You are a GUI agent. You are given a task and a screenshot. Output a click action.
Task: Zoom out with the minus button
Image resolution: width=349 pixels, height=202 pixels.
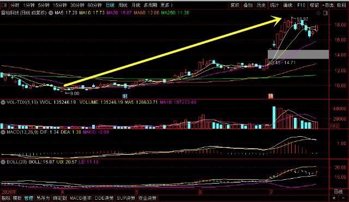[x=344, y=198]
